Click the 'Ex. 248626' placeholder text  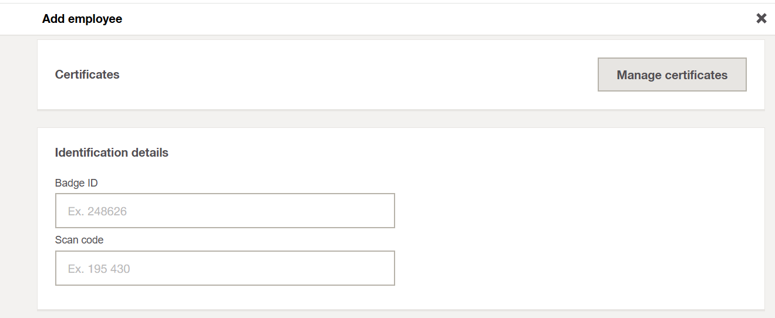pos(97,211)
